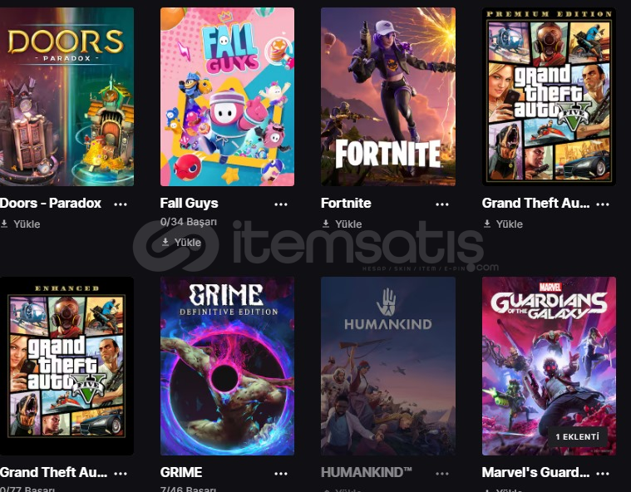Open the three-dot options beside Fortnite

[441, 204]
